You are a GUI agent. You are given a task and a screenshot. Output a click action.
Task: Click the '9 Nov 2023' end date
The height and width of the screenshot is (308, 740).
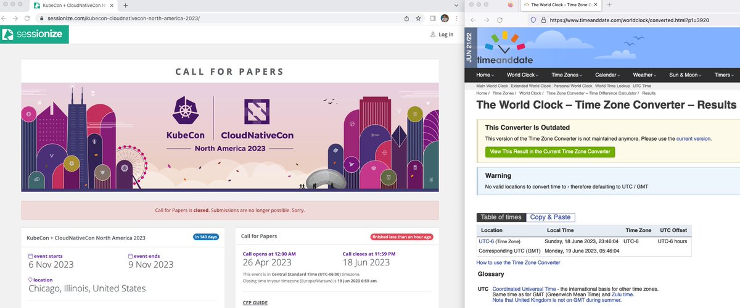point(150,265)
